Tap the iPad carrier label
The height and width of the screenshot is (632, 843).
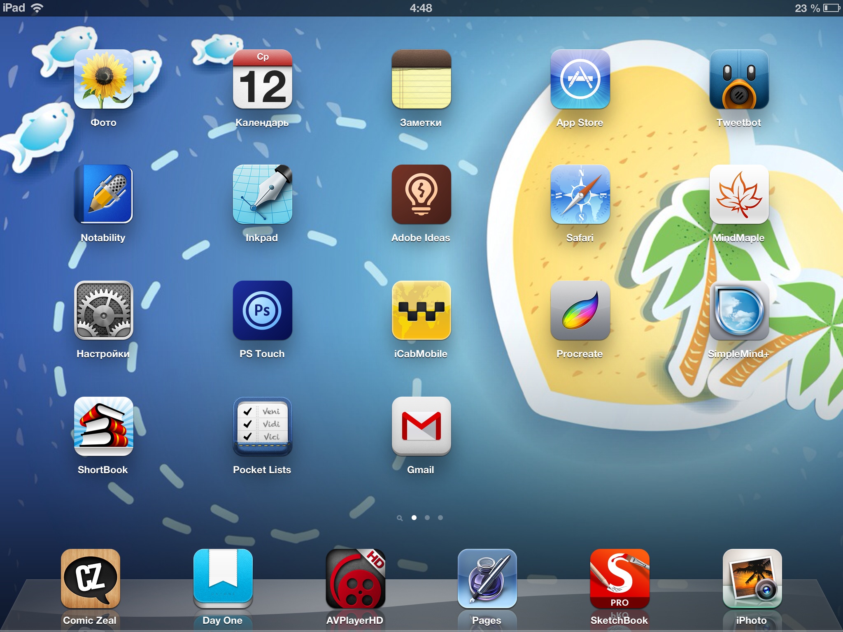click(x=14, y=8)
